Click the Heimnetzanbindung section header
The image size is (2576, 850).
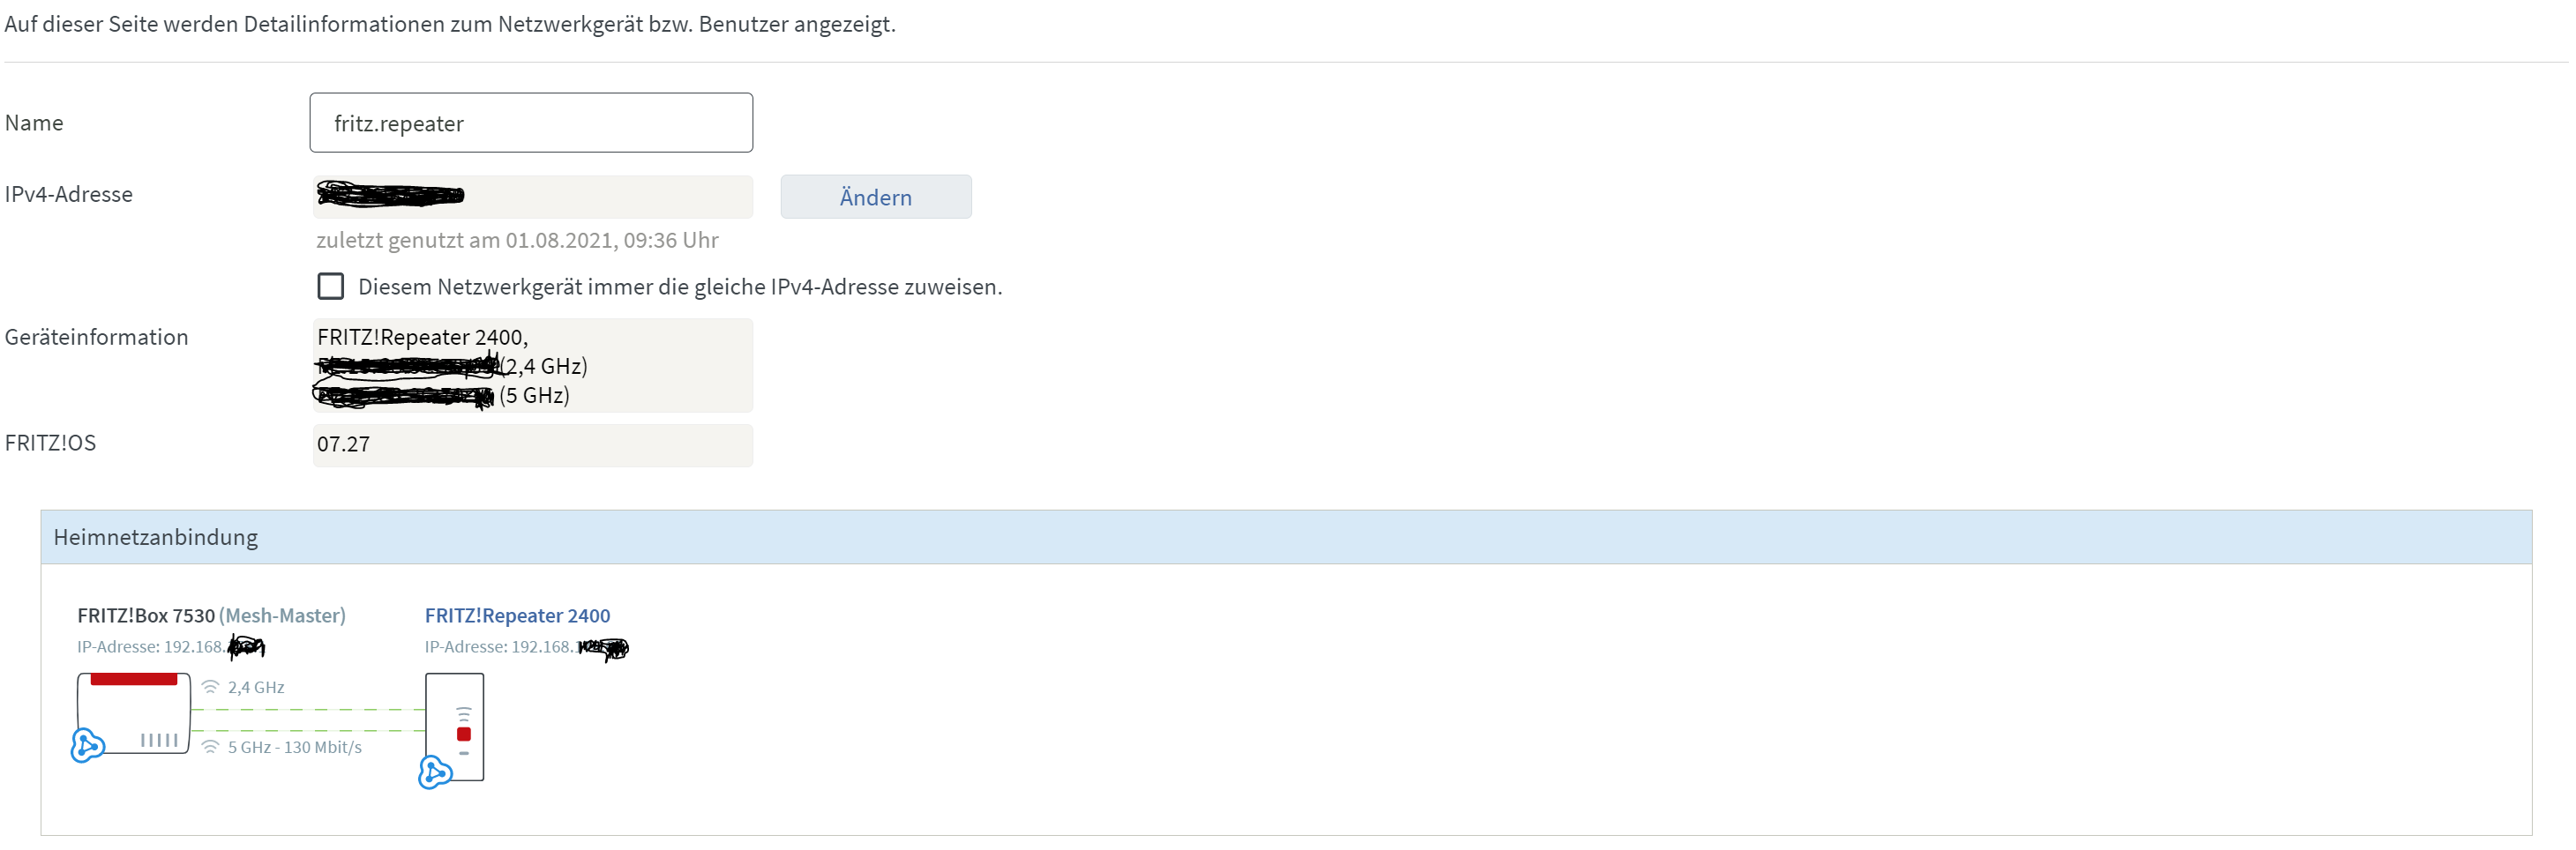tap(1286, 537)
